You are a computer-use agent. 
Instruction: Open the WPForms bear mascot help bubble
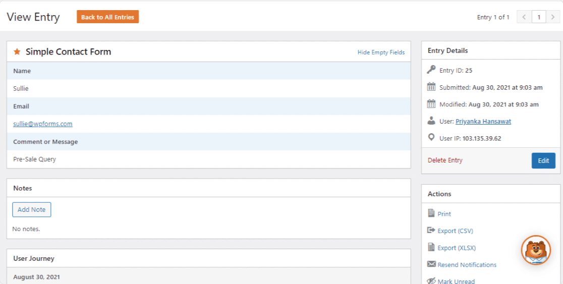pyautogui.click(x=536, y=250)
